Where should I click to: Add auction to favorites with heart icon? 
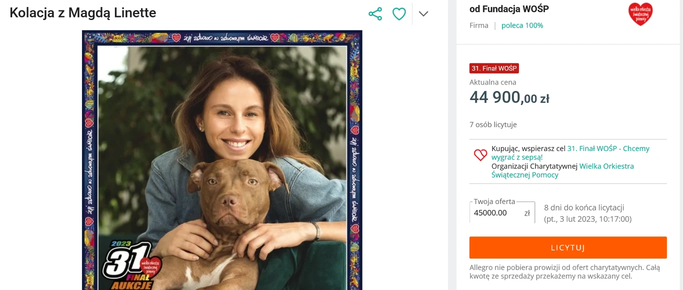399,14
